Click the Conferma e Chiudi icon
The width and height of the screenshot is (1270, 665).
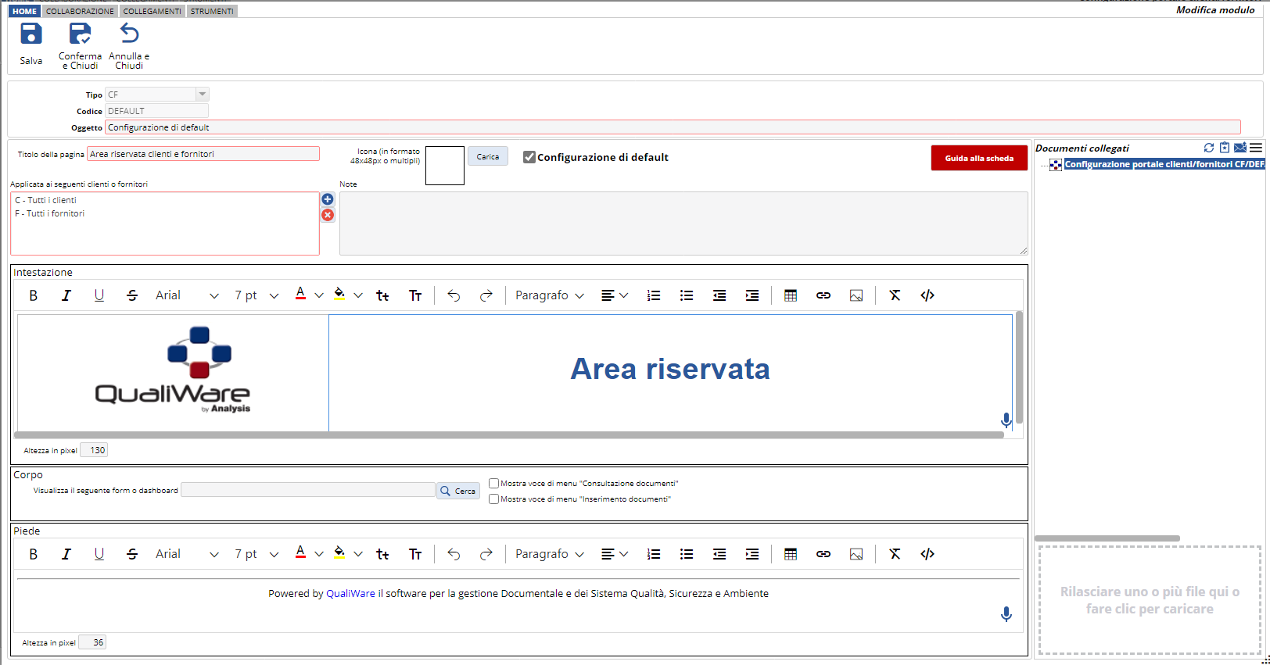pos(80,34)
